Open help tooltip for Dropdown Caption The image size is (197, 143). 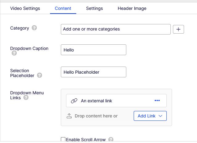(14, 53)
